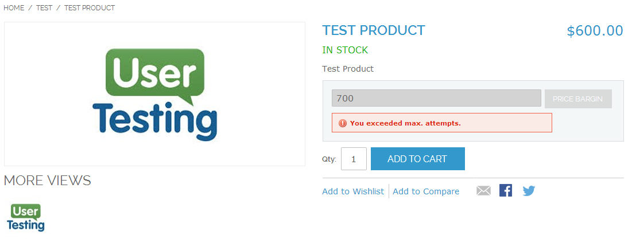Go to HOME breadcrumb
The height and width of the screenshot is (239, 632).
click(14, 8)
